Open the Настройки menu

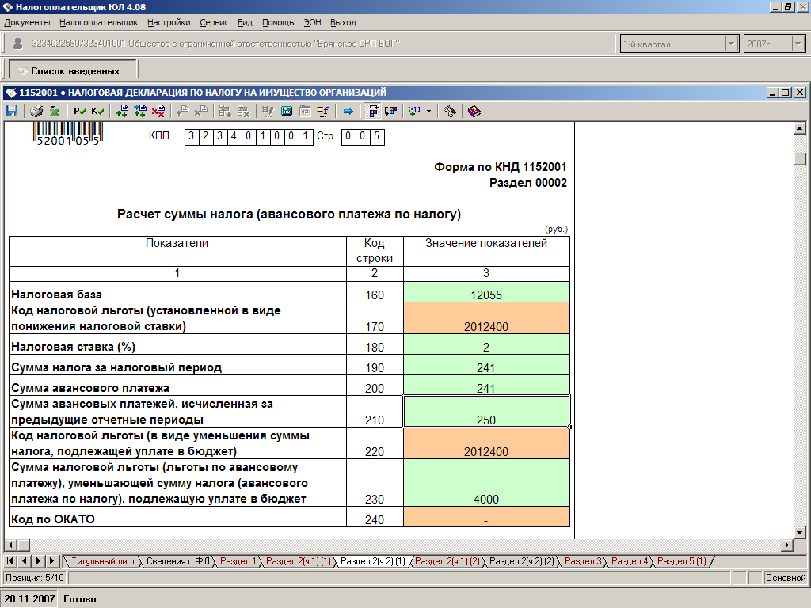169,22
